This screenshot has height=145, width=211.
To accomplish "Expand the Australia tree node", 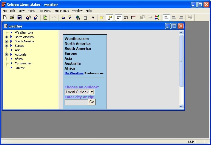I will click(x=6, y=54).
